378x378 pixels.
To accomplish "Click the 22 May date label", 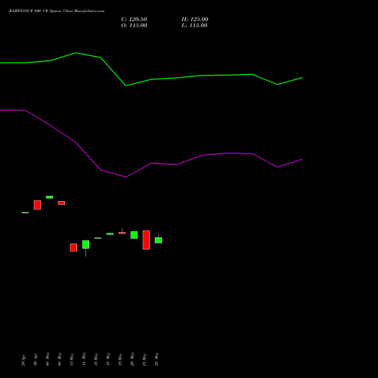I will 156,359.
